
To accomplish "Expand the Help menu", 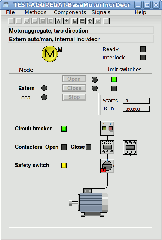I will [140, 12].
